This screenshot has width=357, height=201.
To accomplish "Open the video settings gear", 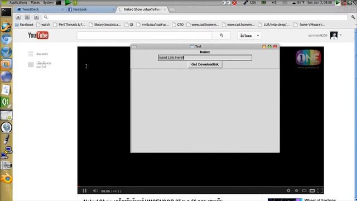I will (x=288, y=190).
